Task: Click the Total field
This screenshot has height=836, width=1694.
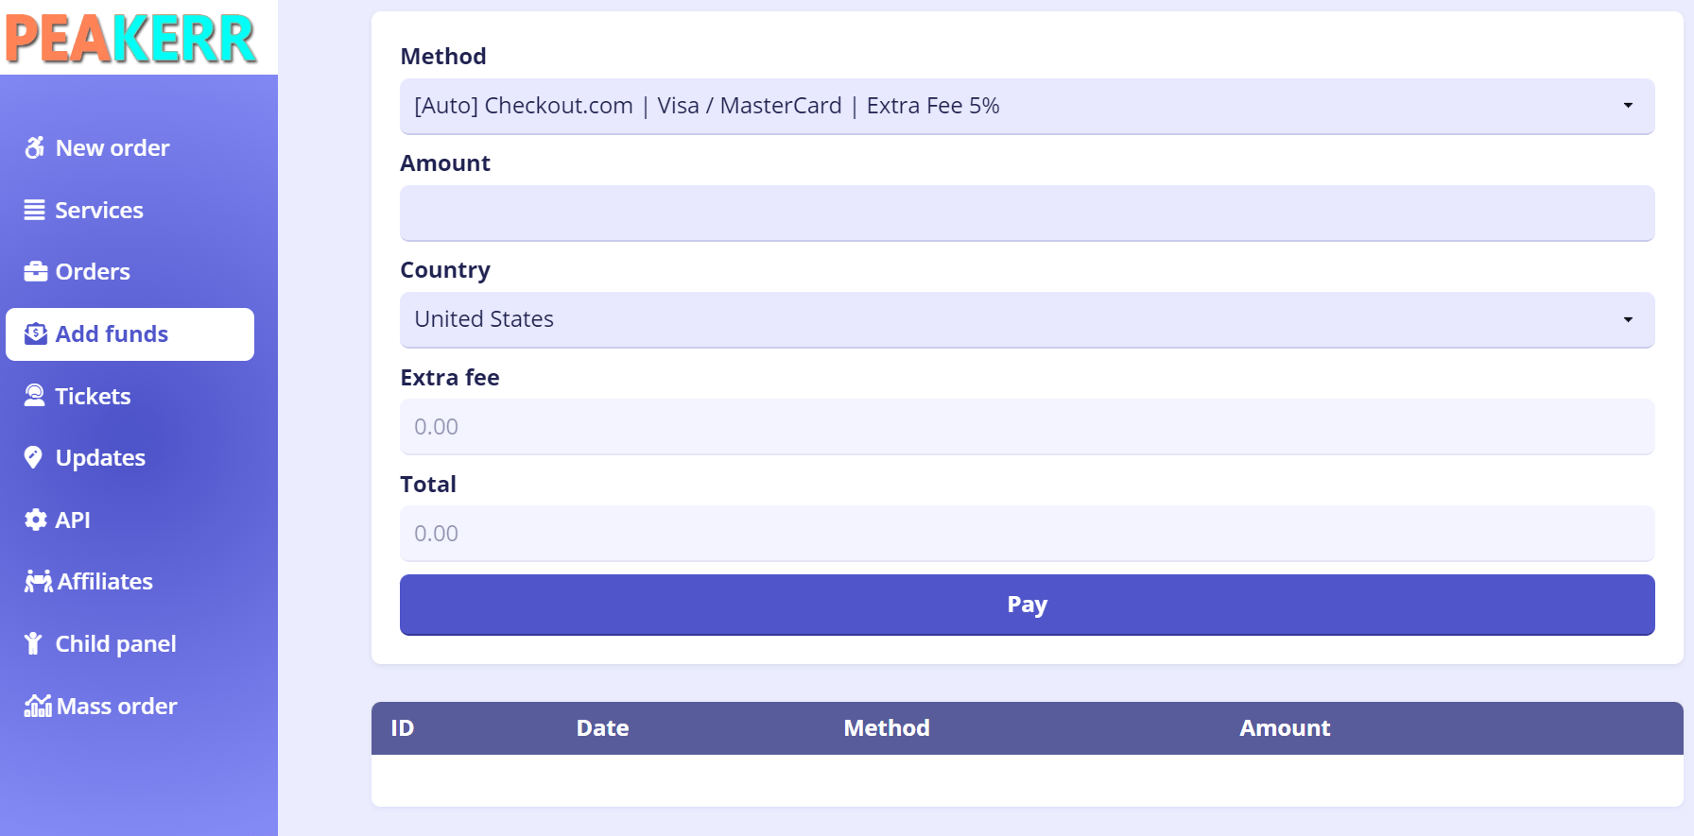Action: (x=1026, y=533)
